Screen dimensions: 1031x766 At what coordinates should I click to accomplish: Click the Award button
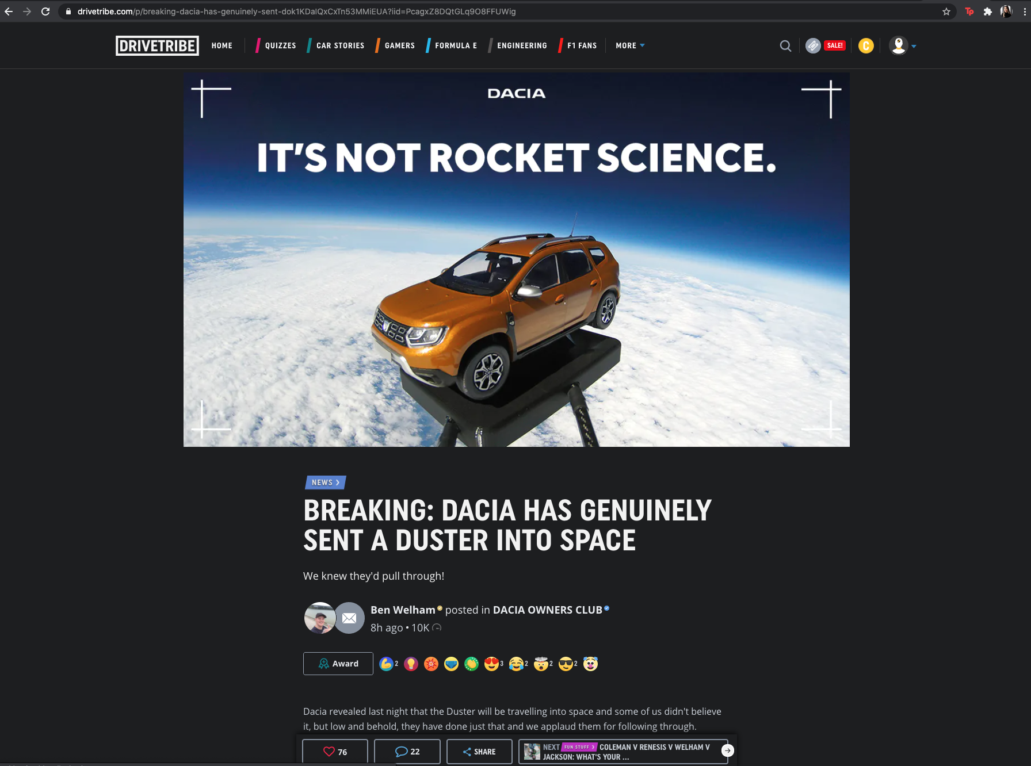[x=338, y=664]
